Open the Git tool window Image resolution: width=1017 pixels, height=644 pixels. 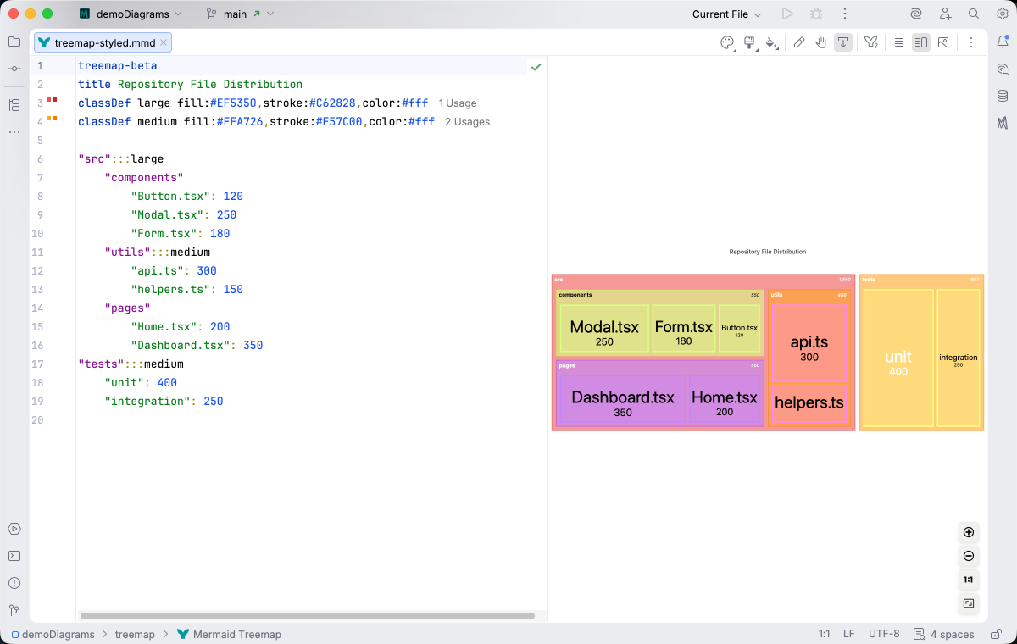14,610
